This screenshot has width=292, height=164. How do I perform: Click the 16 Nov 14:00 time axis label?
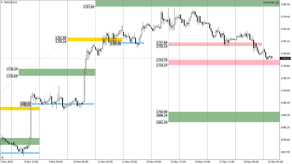pos(202,162)
